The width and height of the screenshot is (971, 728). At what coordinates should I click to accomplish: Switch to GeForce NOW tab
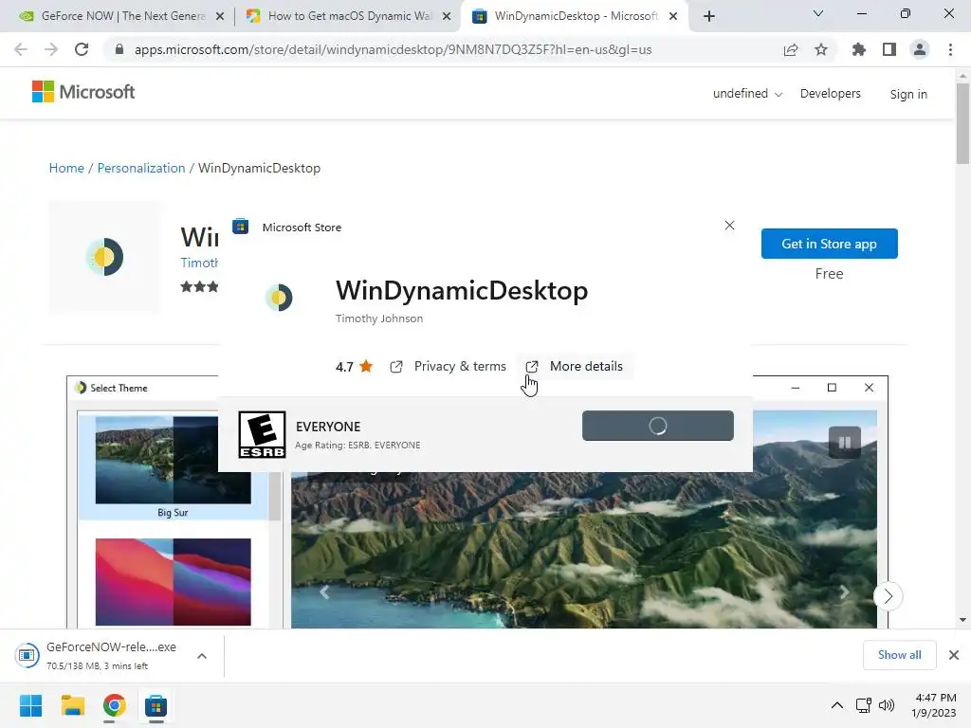[115, 16]
